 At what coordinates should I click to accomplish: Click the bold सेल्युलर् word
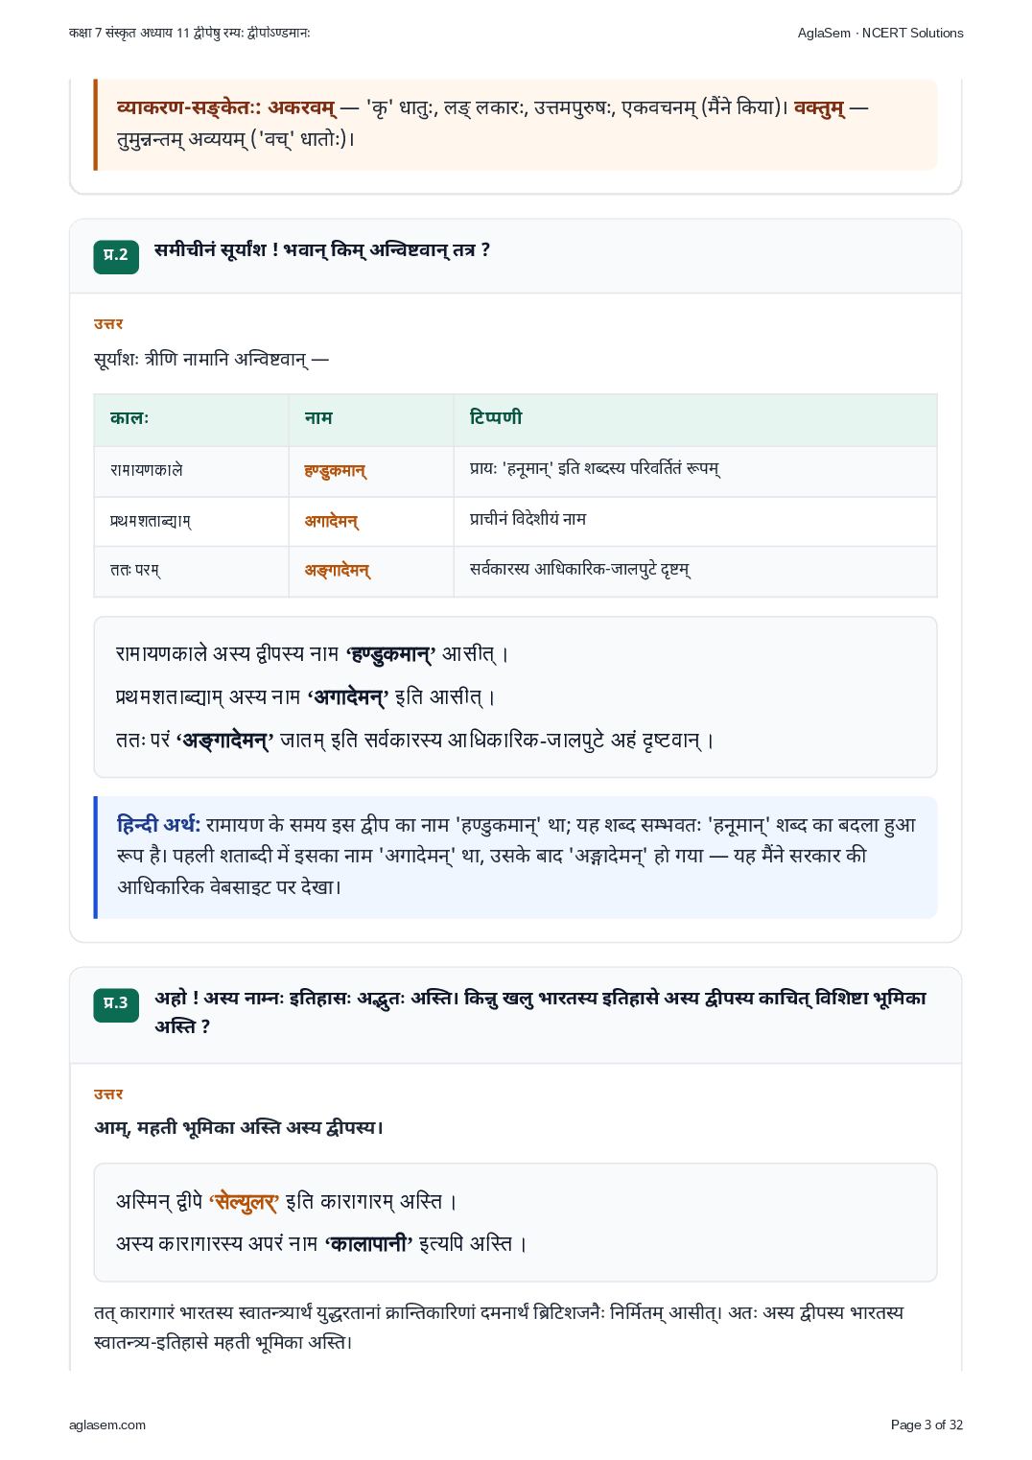click(245, 1202)
